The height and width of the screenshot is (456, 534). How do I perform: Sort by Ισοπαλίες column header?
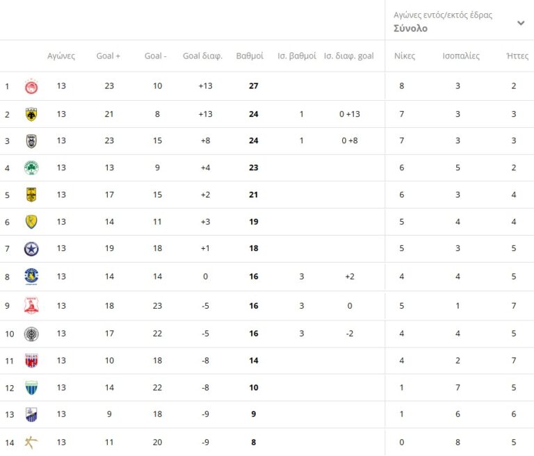coord(461,56)
